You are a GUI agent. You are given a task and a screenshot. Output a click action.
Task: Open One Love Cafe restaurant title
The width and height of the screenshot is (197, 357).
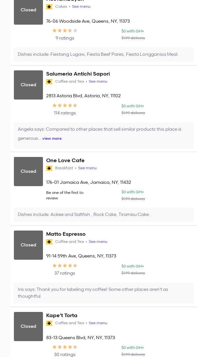[65, 161]
